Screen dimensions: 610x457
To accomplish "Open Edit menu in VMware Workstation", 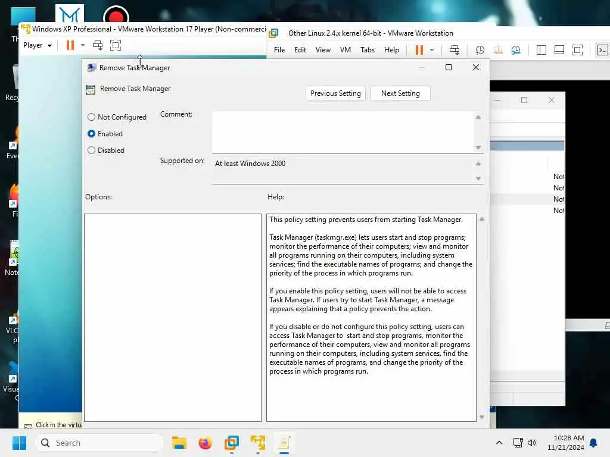I will point(300,50).
